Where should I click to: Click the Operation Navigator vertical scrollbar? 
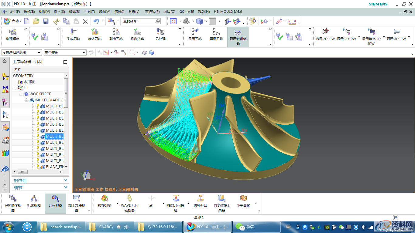[66, 93]
